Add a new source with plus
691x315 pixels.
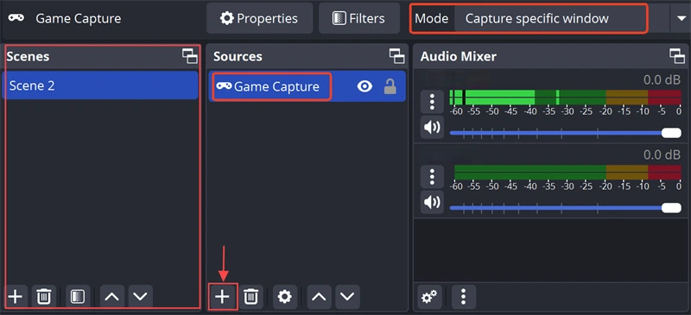[223, 297]
